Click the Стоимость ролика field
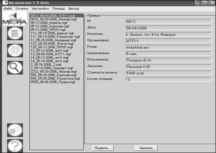 [169, 73]
